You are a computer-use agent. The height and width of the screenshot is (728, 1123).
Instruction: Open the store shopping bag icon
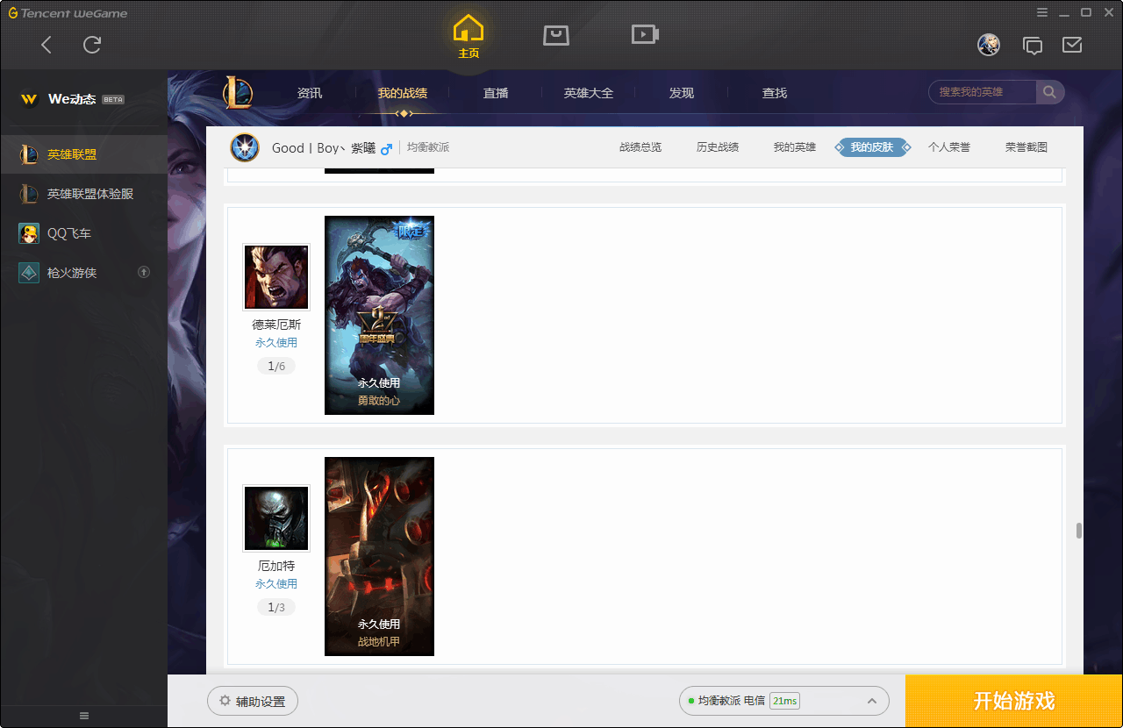point(556,35)
